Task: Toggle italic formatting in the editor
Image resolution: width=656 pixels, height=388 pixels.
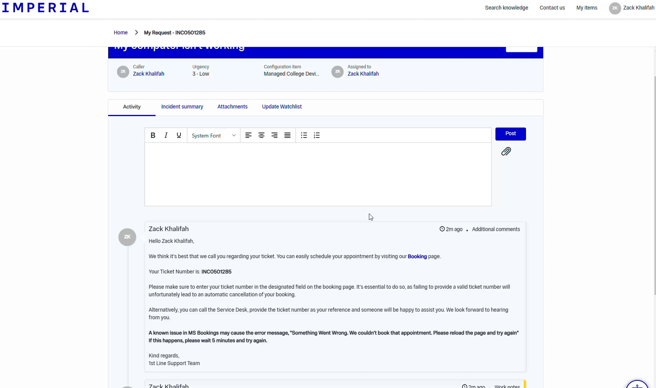Action: point(166,135)
